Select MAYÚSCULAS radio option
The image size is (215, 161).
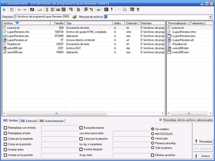coord(153,134)
